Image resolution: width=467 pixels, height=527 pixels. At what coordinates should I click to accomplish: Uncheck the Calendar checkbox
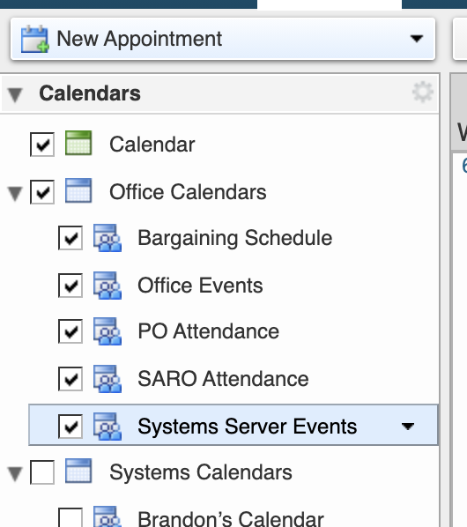coord(42,145)
